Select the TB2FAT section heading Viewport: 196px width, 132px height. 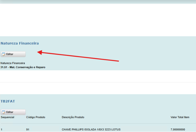click(x=8, y=101)
